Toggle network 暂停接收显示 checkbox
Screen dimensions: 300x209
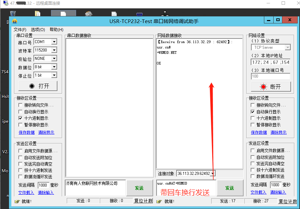(x=253, y=125)
